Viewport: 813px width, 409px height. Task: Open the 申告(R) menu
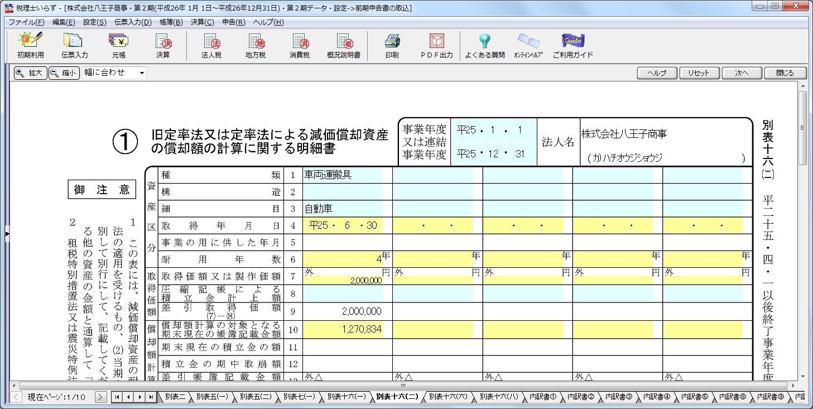233,22
